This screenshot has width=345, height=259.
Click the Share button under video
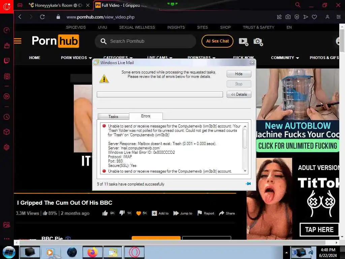pos(227,213)
